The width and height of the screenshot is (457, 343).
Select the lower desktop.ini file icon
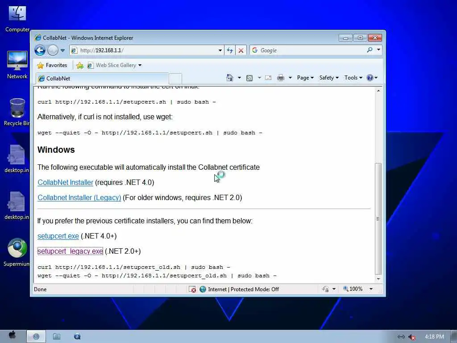[x=17, y=206]
